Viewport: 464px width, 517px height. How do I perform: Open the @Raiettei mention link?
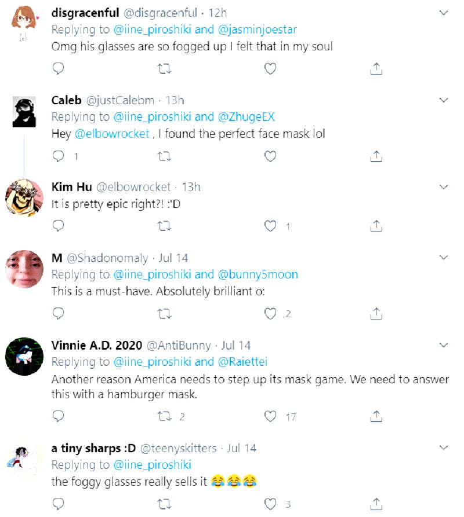(242, 362)
